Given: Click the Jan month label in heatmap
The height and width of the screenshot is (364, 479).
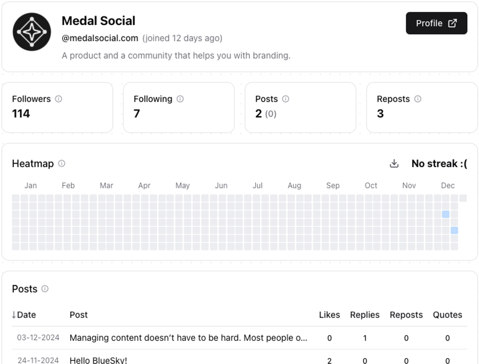Looking at the screenshot, I should [x=31, y=186].
